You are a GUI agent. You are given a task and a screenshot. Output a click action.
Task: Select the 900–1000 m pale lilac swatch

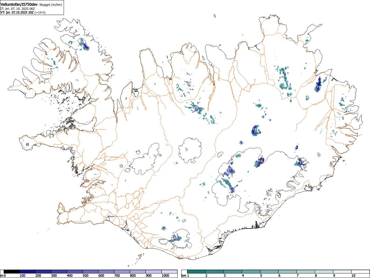[153, 272]
